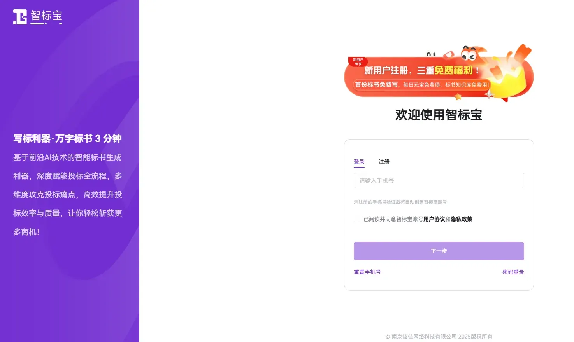Choose 密码登录 login option

point(513,272)
